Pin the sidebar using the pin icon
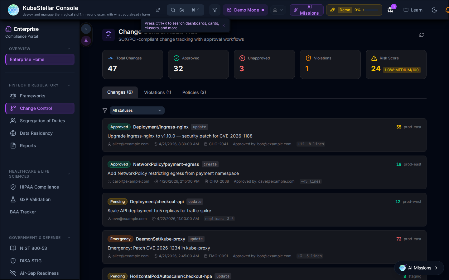The image size is (449, 280). click(86, 40)
